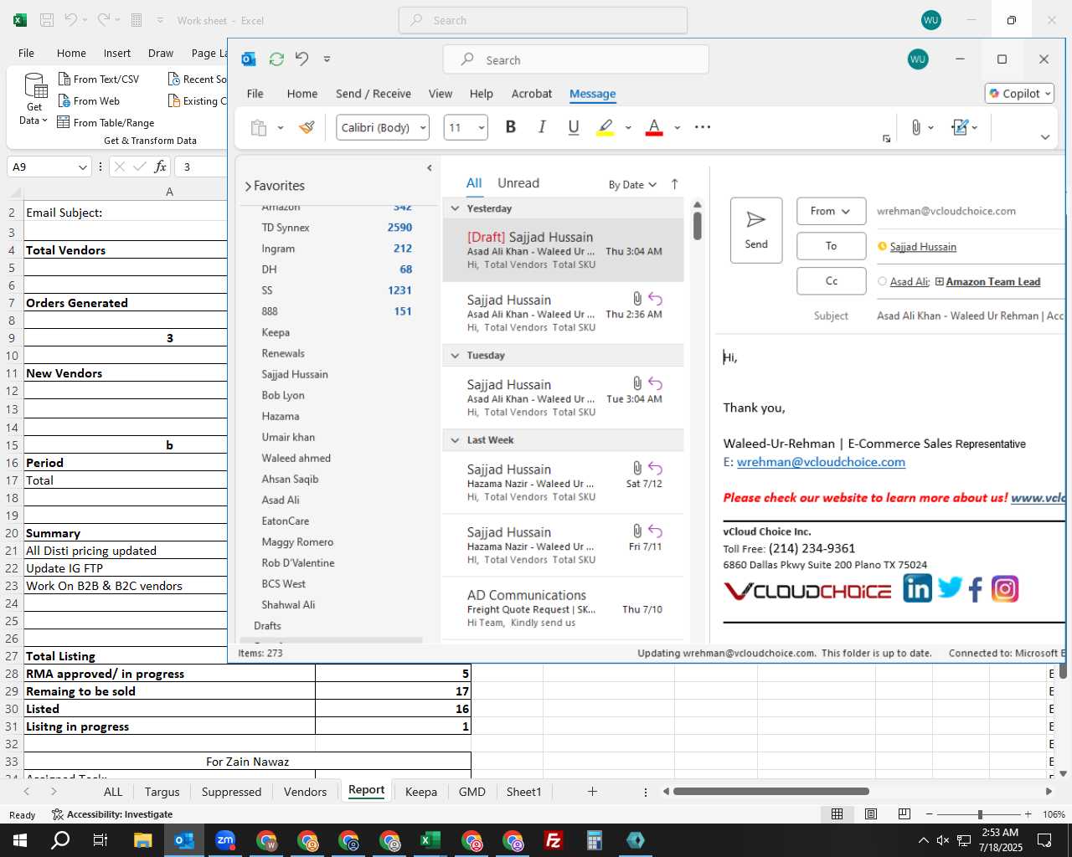Open the font size 11 dropdown
The height and width of the screenshot is (857, 1072).
482,127
